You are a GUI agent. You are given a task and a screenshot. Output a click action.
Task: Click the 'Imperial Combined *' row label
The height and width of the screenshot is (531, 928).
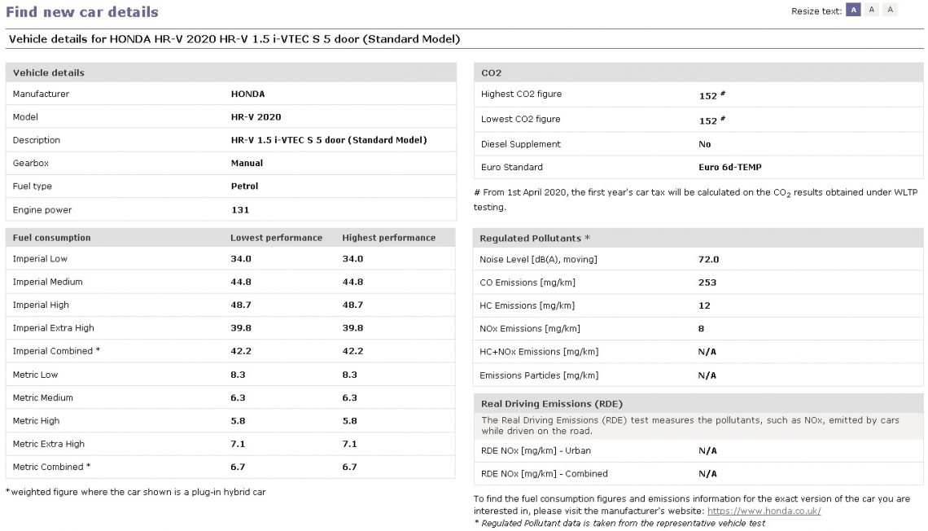tap(56, 351)
